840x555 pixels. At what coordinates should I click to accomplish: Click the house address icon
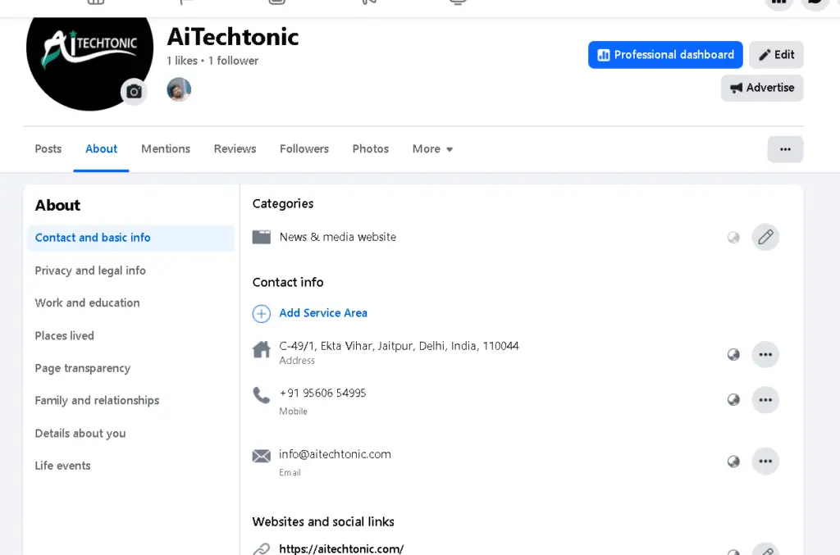point(262,349)
